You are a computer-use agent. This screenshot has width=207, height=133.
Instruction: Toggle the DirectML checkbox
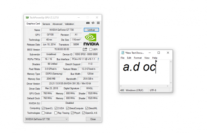(x=87, y=108)
